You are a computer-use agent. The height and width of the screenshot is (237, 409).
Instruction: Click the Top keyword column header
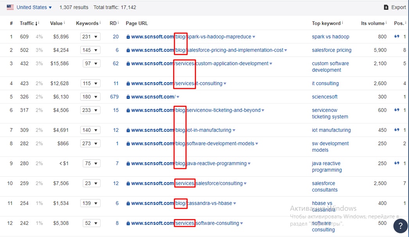click(x=326, y=23)
